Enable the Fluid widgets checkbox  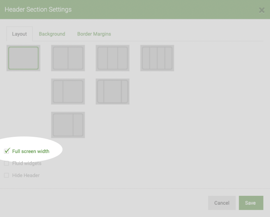pyautogui.click(x=7, y=163)
